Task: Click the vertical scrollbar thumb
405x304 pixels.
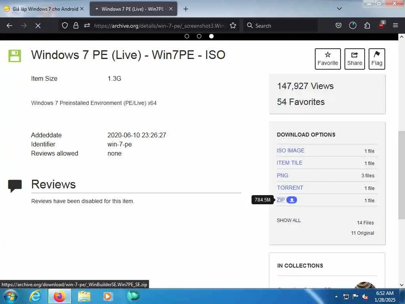Action: pyautogui.click(x=401, y=175)
